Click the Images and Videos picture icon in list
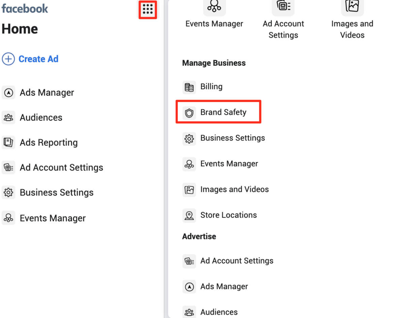Viewport: 394px width, 318px height. [x=189, y=190]
